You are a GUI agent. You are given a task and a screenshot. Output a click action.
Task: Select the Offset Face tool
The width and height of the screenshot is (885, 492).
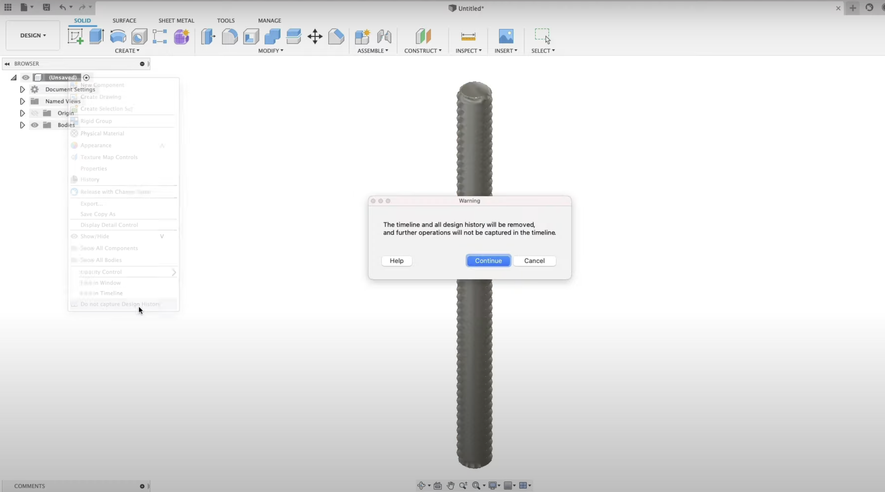(294, 36)
